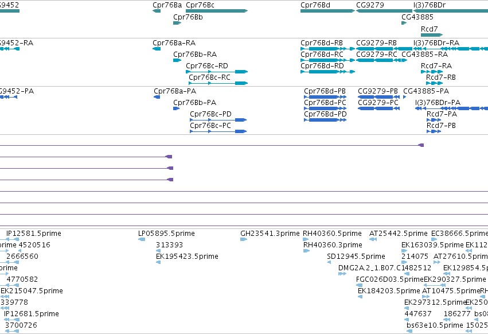The image size is (488, 334).
Task: Select the bs63e10.5prime EST label
Action: (435, 325)
